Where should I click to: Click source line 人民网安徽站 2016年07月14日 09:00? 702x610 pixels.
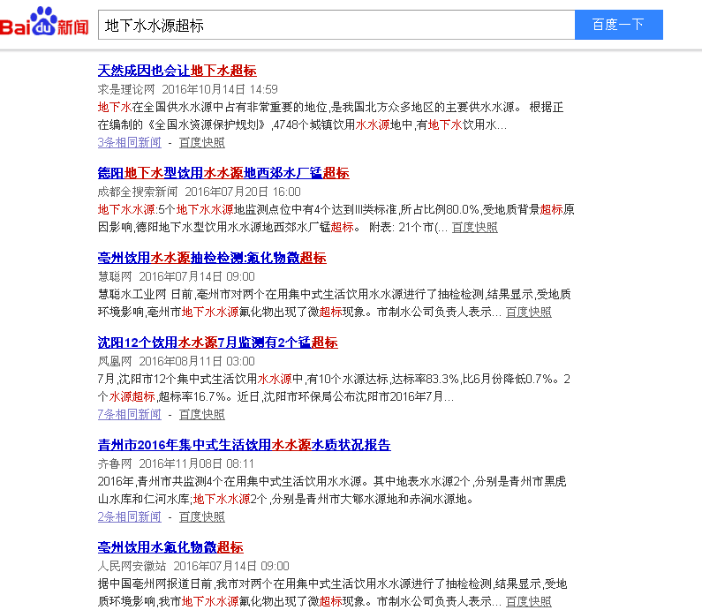click(x=193, y=566)
